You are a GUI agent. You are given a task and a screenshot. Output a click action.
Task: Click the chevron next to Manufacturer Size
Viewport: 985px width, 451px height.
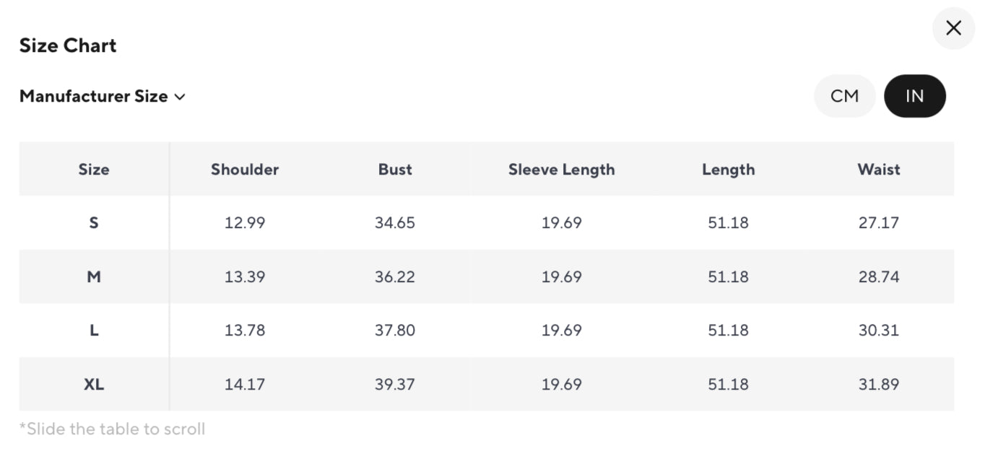point(180,97)
